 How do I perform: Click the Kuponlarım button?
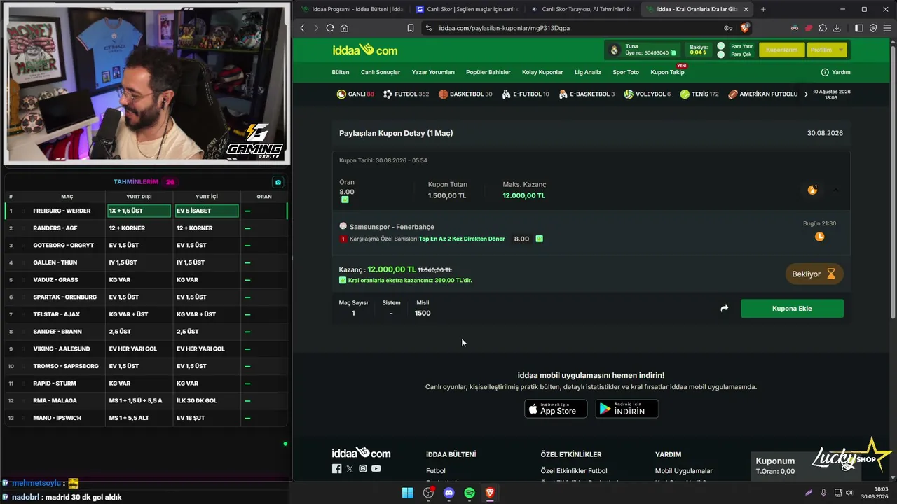coord(781,50)
